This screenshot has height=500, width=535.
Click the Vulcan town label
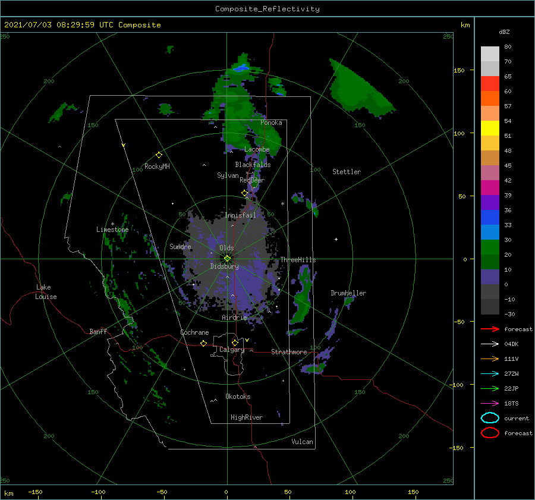(302, 442)
